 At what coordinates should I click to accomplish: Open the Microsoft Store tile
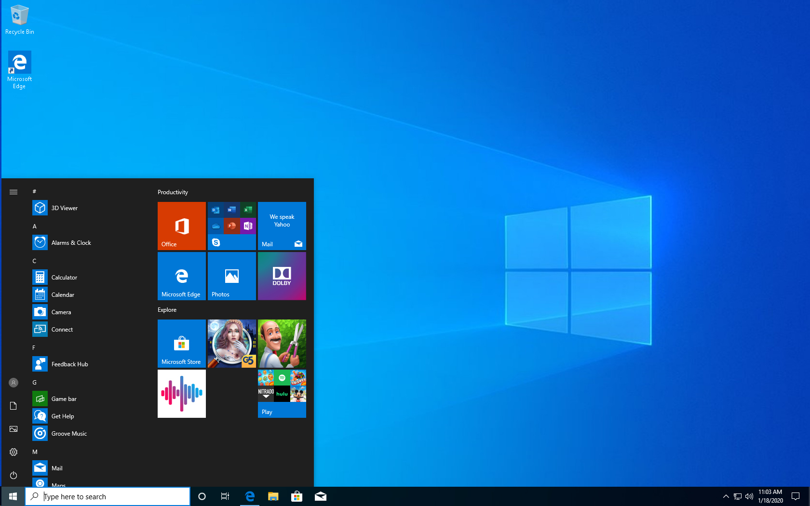coord(182,344)
